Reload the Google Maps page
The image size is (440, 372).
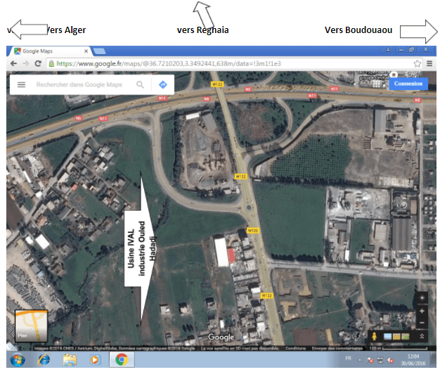click(x=37, y=63)
